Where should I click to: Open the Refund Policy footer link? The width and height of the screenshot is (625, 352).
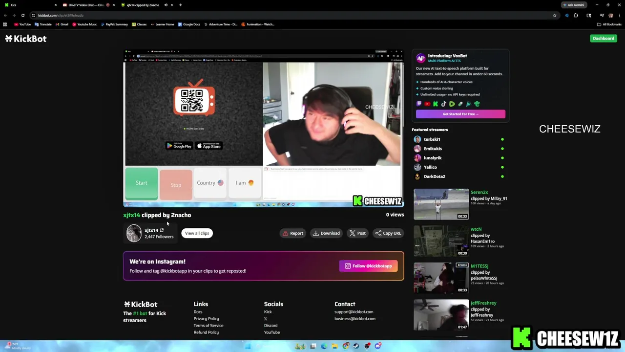[206, 332]
